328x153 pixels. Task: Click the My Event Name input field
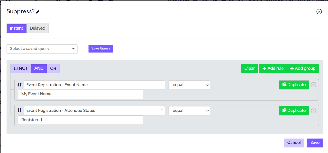(80, 94)
